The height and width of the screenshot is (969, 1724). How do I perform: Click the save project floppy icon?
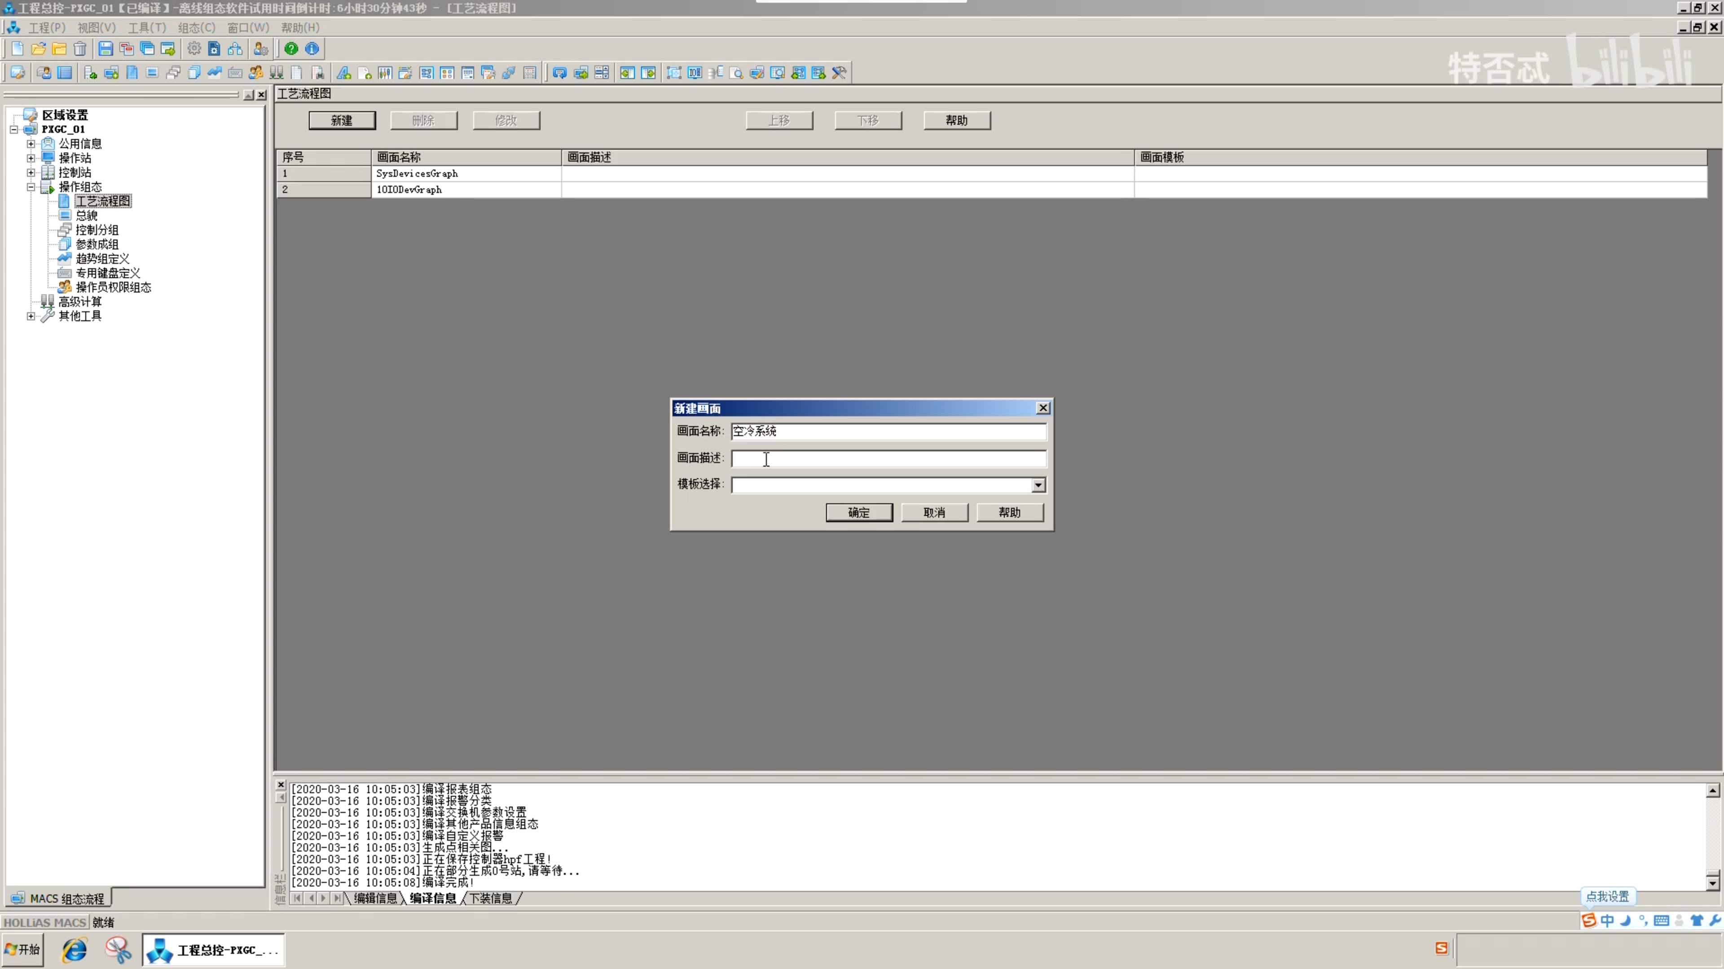tap(105, 48)
